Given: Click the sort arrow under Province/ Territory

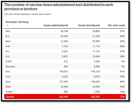Looking at the screenshot, I should click(x=8, y=25).
